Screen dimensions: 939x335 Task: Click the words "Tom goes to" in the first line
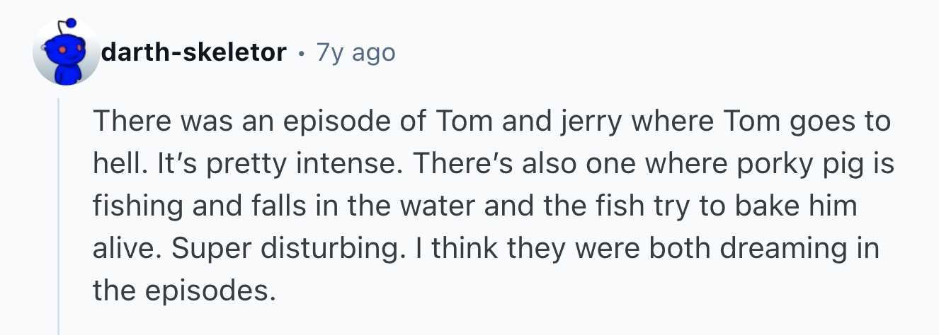[806, 122]
